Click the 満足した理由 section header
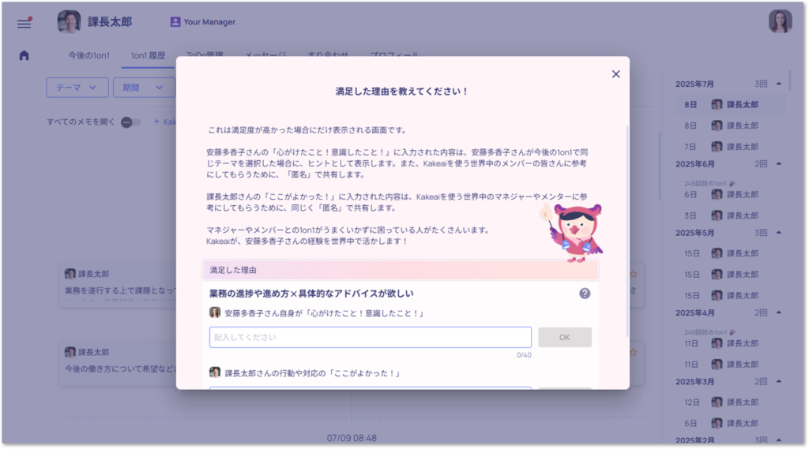The image size is (809, 449). (401, 270)
